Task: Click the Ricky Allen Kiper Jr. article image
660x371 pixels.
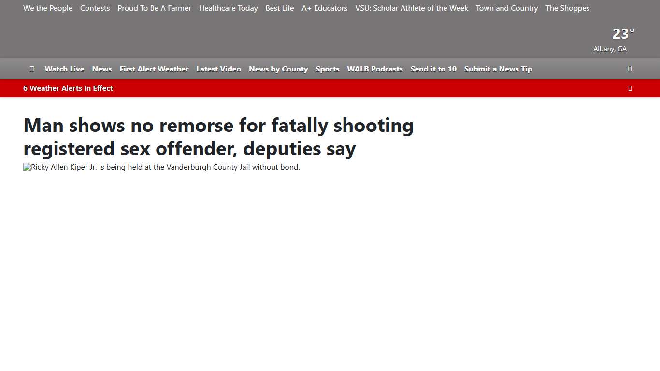Action: (162, 167)
